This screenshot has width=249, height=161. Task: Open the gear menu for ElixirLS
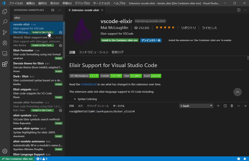coord(61,45)
